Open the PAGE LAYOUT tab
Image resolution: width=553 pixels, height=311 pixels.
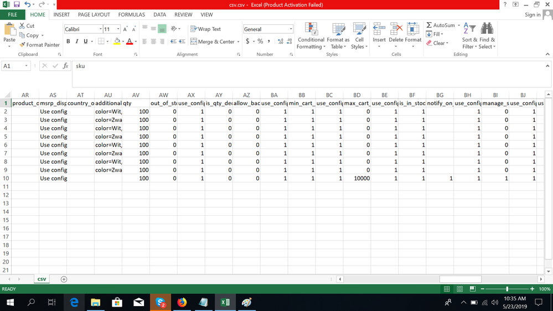point(94,15)
